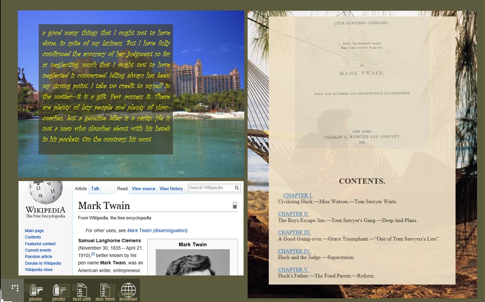Open View source for the article
485x302 pixels.
coord(143,188)
